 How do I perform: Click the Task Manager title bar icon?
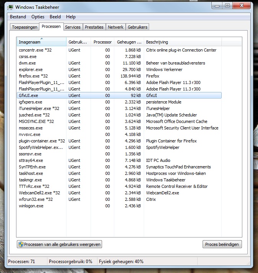pos(10,7)
